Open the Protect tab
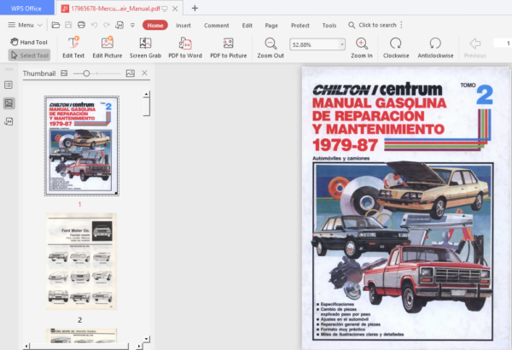The image size is (512, 350). point(300,25)
